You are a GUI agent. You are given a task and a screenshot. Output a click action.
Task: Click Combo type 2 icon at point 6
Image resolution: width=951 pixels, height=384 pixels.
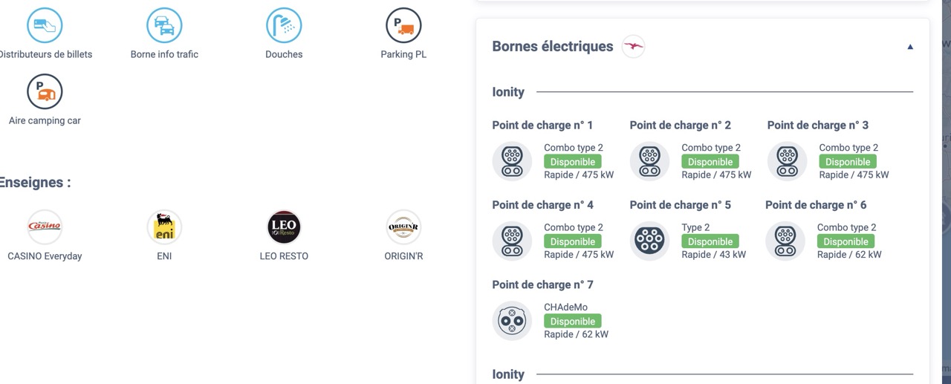pyautogui.click(x=785, y=241)
